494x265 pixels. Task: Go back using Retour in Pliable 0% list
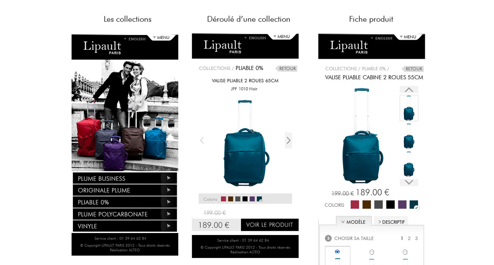[x=287, y=69]
